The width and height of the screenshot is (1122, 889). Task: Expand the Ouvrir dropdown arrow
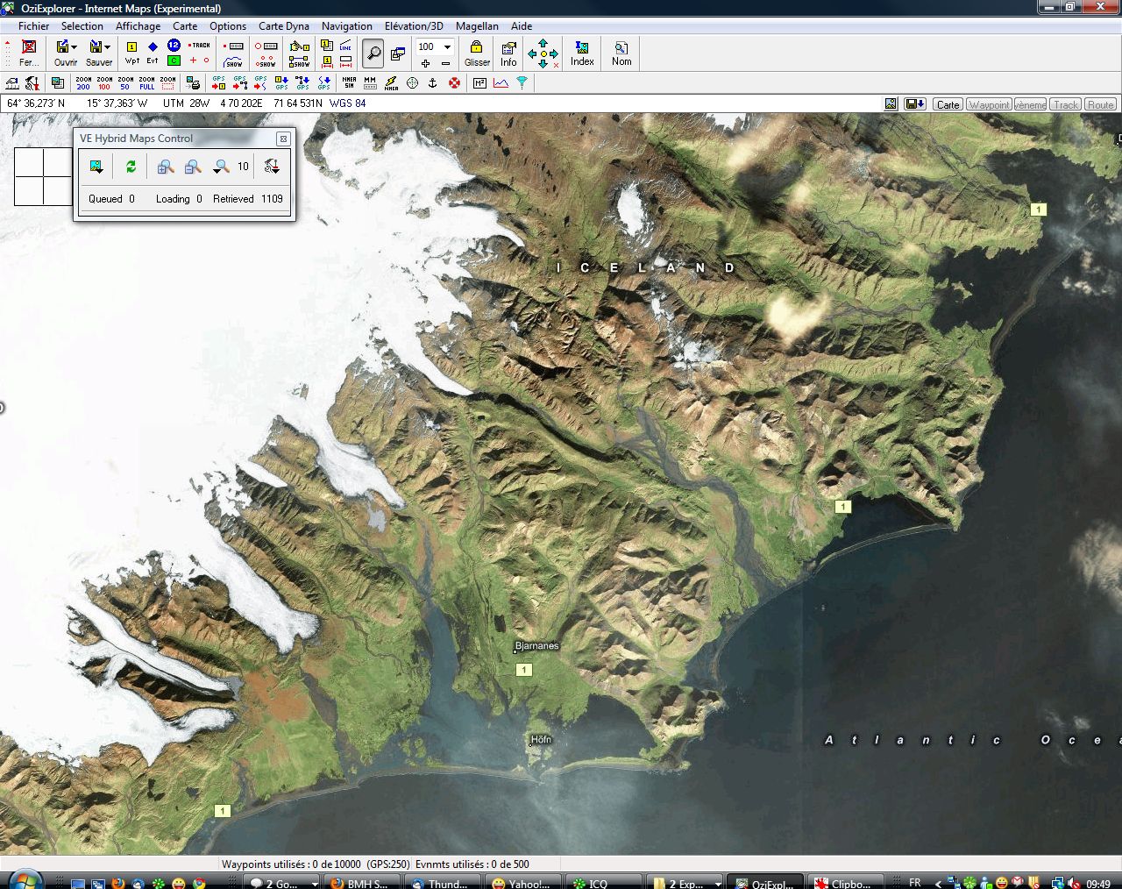coord(75,47)
